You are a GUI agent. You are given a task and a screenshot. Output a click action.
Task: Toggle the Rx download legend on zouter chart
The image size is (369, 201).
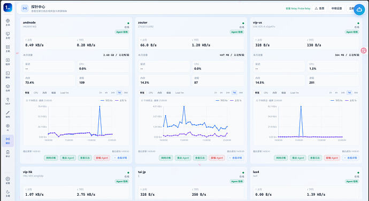click(x=221, y=100)
